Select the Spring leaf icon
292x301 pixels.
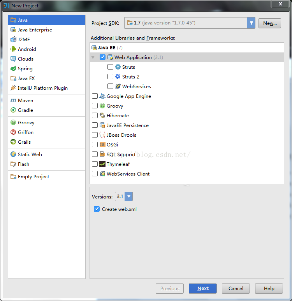[13, 68]
